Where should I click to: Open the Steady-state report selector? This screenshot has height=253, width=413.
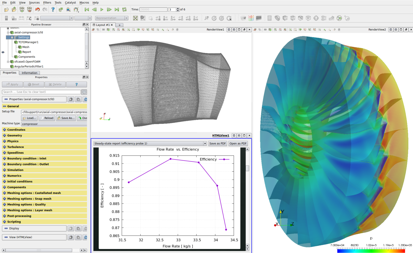[150, 143]
